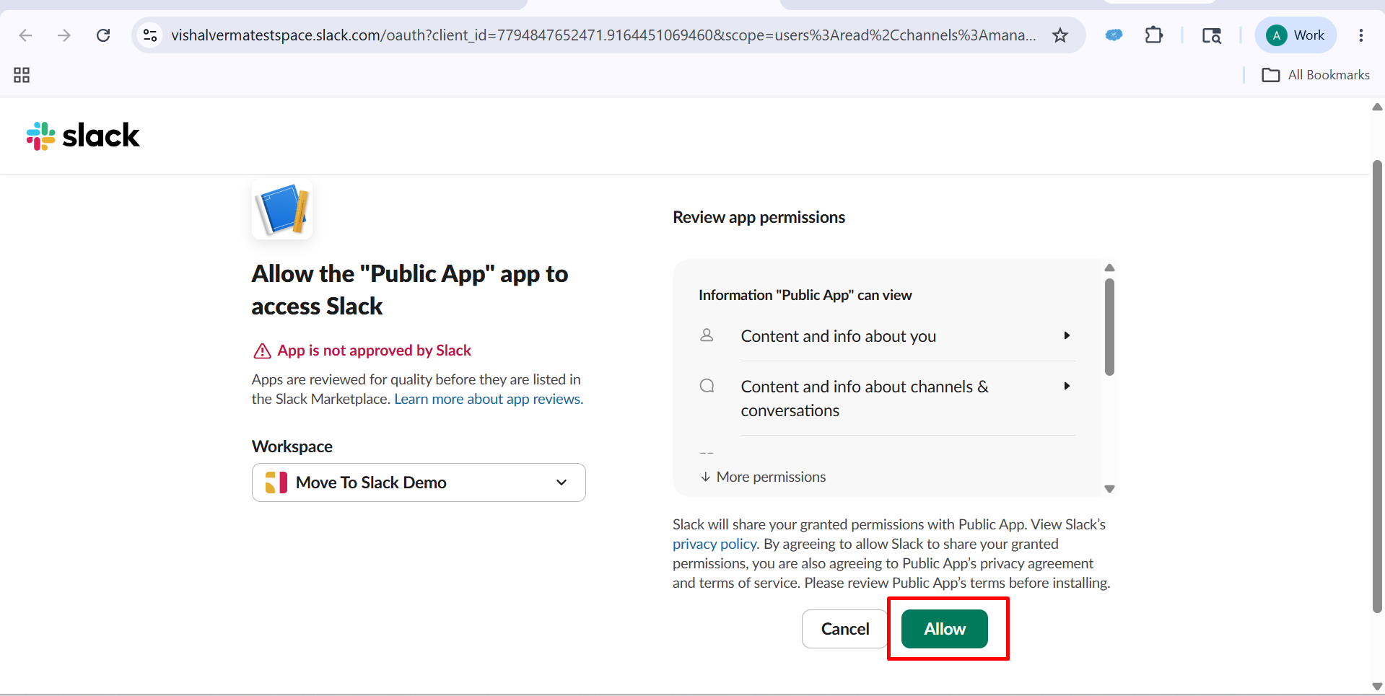
Task: Open the apps grid shortcut
Action: [x=22, y=75]
